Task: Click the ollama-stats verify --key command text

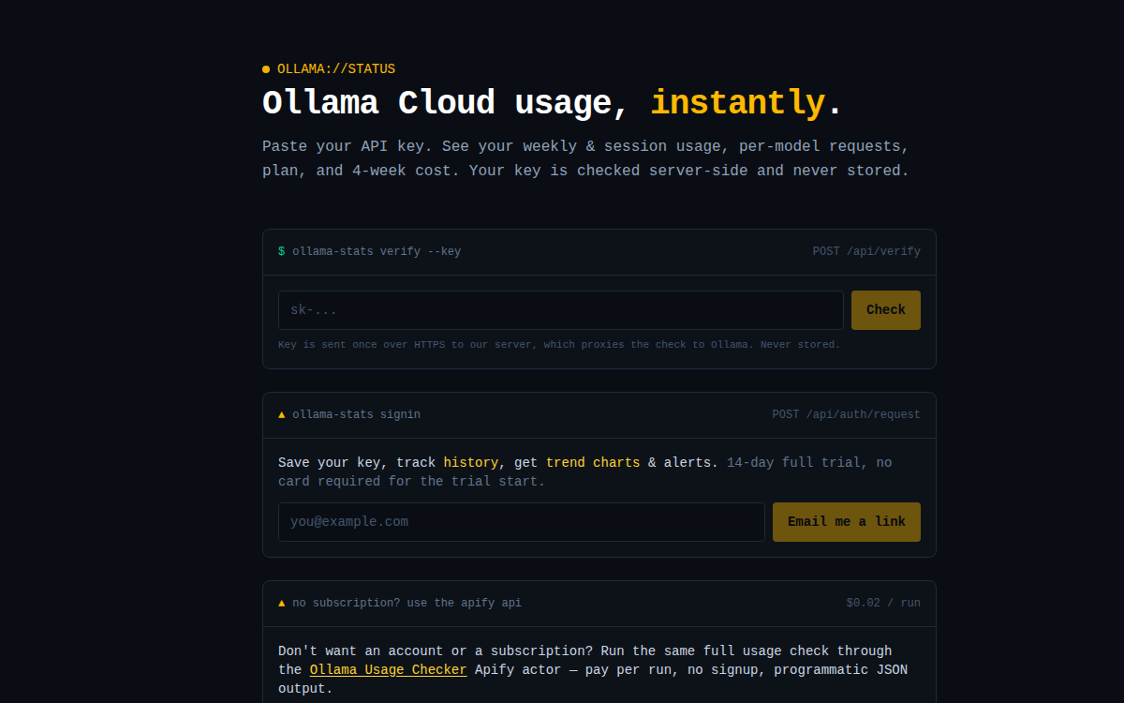Action: pyautogui.click(x=377, y=251)
